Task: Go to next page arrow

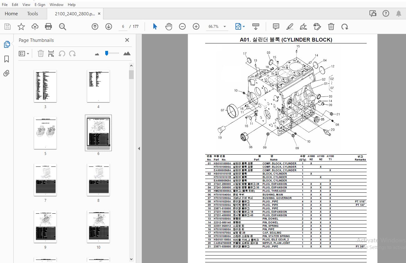Action: (x=109, y=27)
